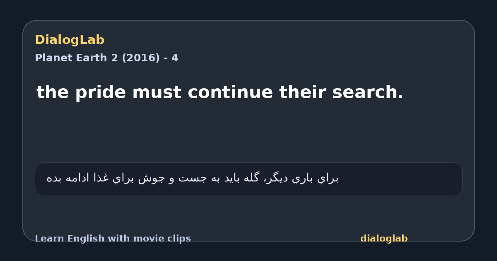Click the first word "the" of the sentence
The height and width of the screenshot is (261, 497).
(53, 92)
